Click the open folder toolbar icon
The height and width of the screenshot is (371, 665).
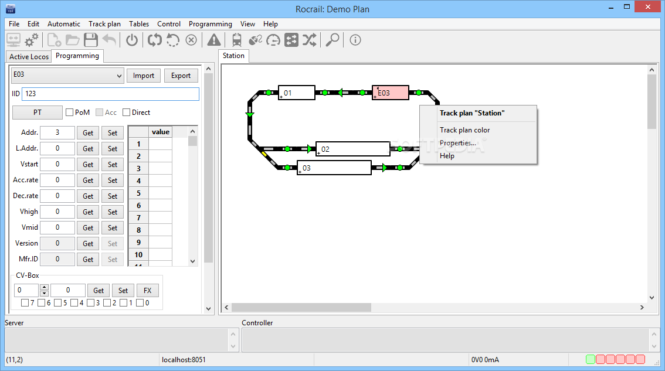pyautogui.click(x=72, y=40)
